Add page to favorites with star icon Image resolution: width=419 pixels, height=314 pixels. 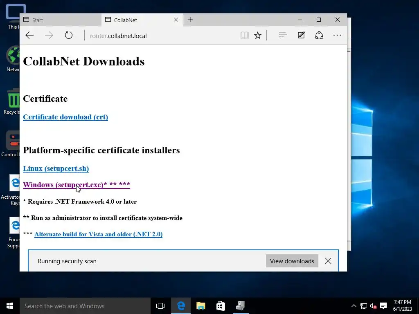tap(258, 35)
